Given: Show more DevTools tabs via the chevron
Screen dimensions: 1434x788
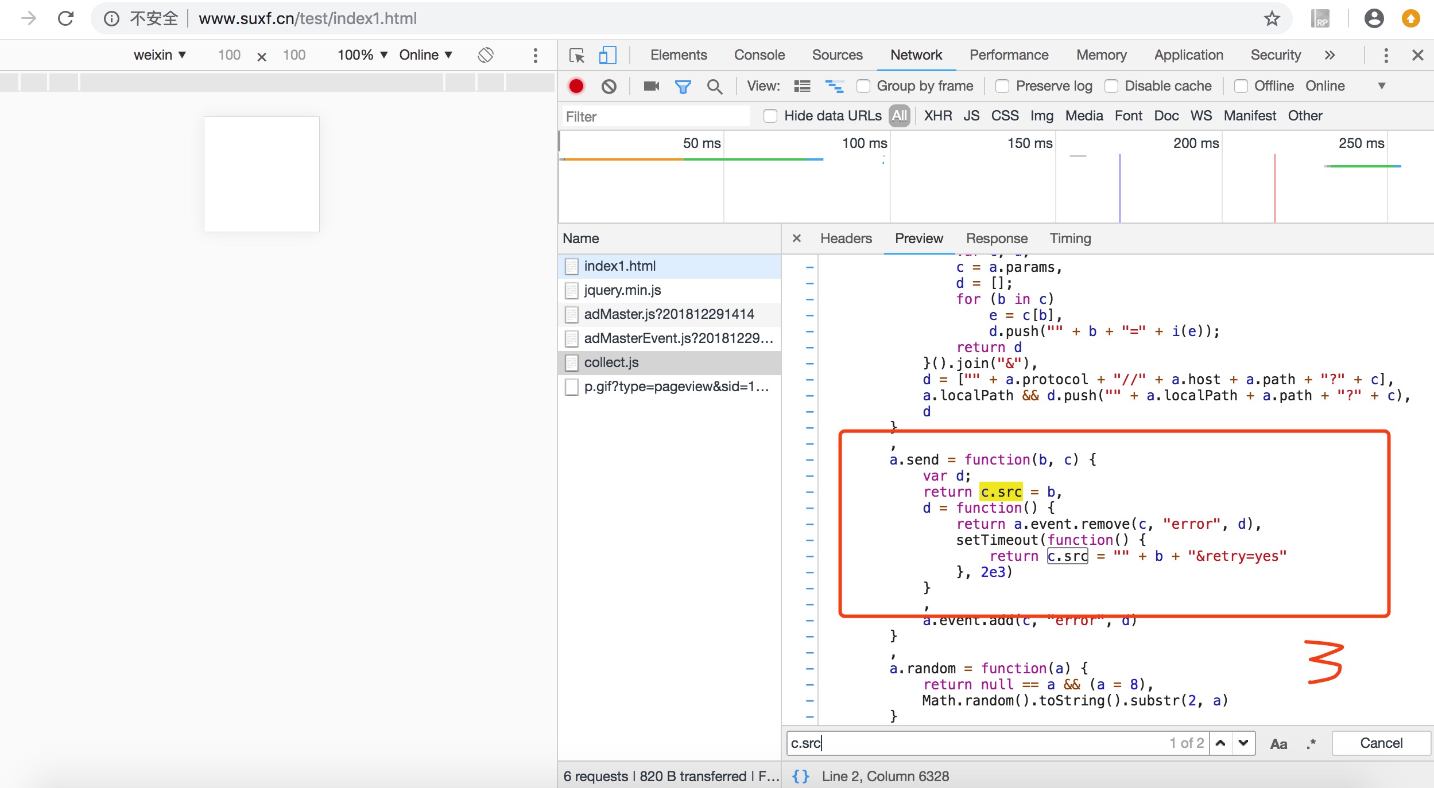Looking at the screenshot, I should point(1330,55).
